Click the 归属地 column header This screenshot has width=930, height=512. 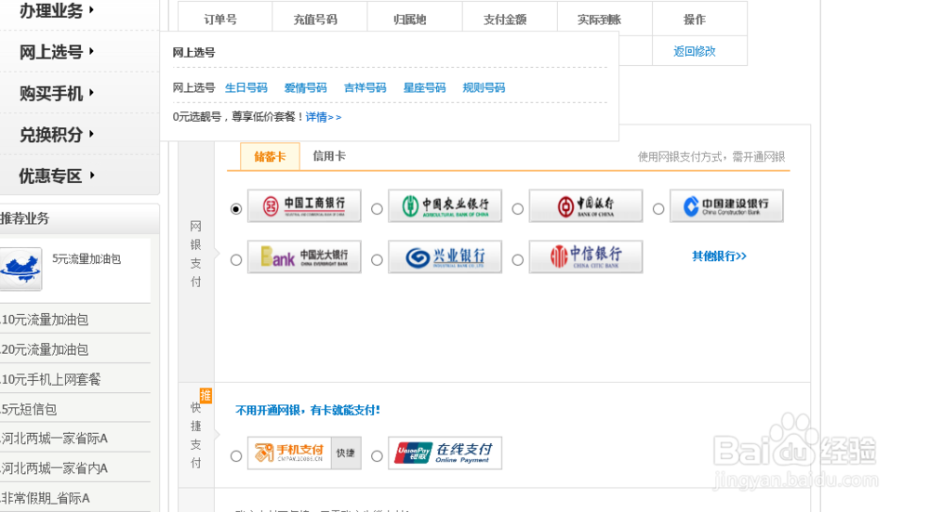pos(410,20)
